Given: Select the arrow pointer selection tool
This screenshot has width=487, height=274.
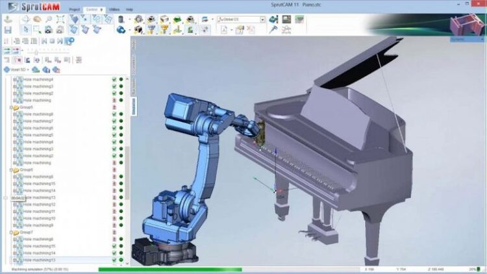Looking at the screenshot, I should click(25, 29).
